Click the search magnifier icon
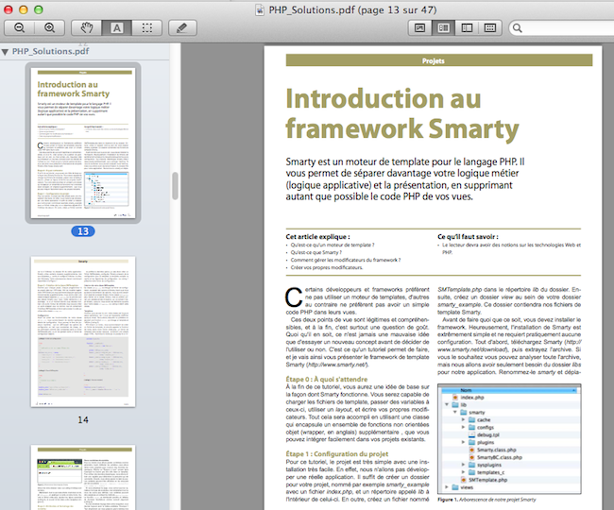Screen dimensions: 614x510 (x=518, y=28)
